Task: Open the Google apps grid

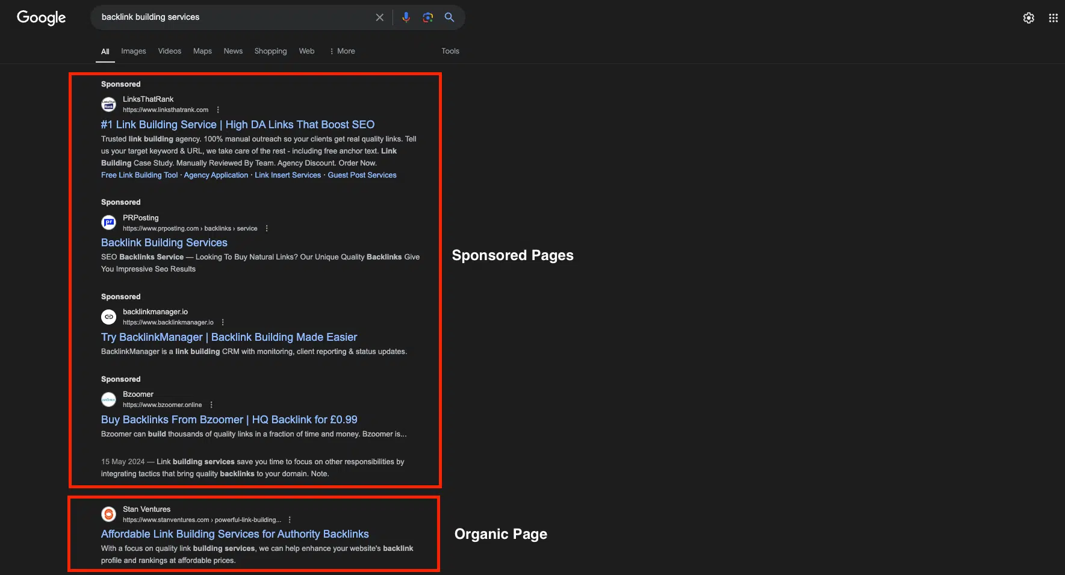Action: [x=1052, y=18]
